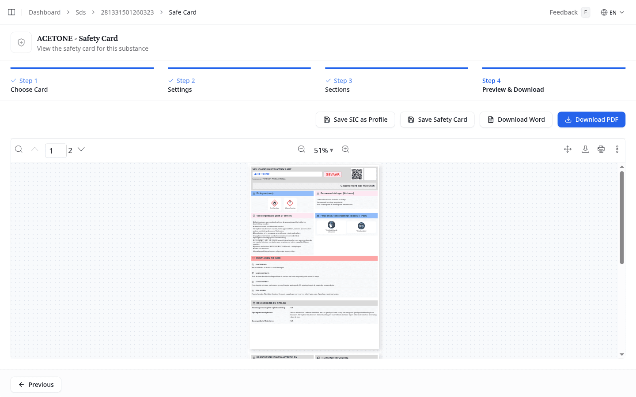Click the shield icon beside the ACETONE title

tap(21, 42)
